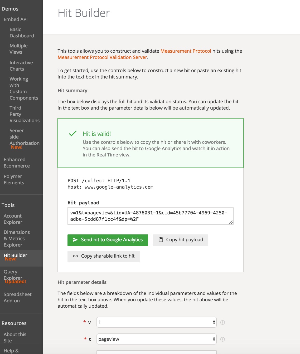Open Spreadsheet Add-on in the sidebar

[x=17, y=298]
